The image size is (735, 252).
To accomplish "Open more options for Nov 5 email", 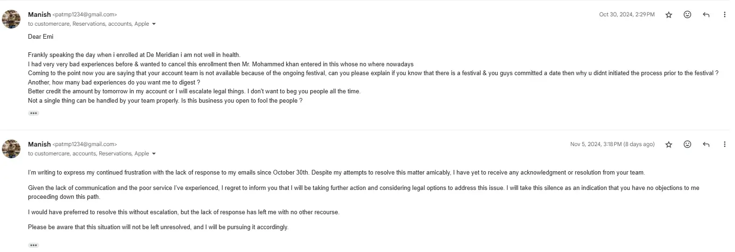I will pos(724,145).
